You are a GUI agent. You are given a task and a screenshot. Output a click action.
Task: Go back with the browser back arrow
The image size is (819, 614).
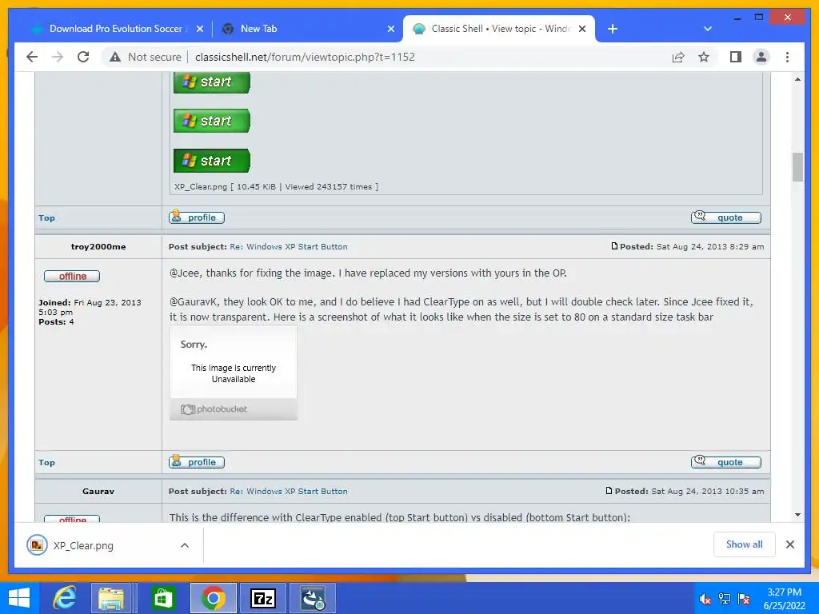coord(32,57)
